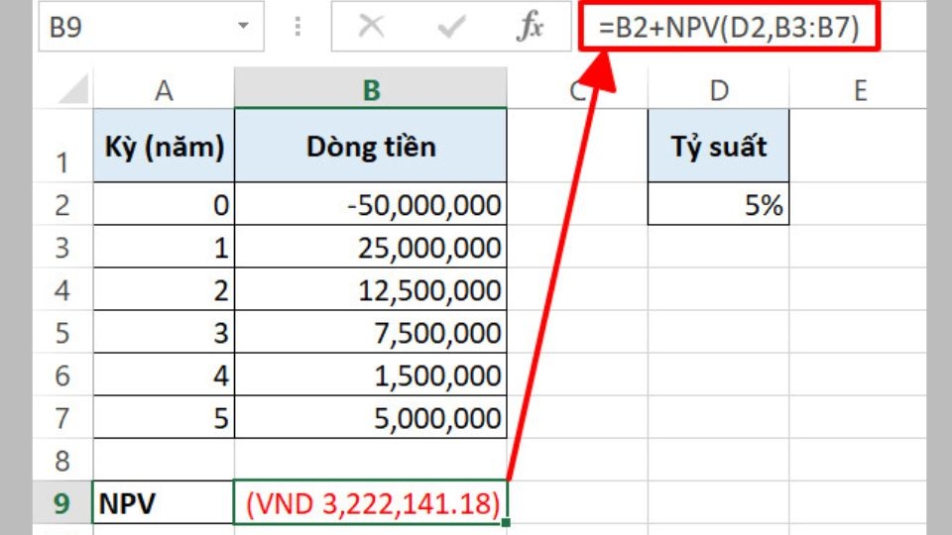Select cell A7 in the 5,000,000 row

(x=164, y=417)
